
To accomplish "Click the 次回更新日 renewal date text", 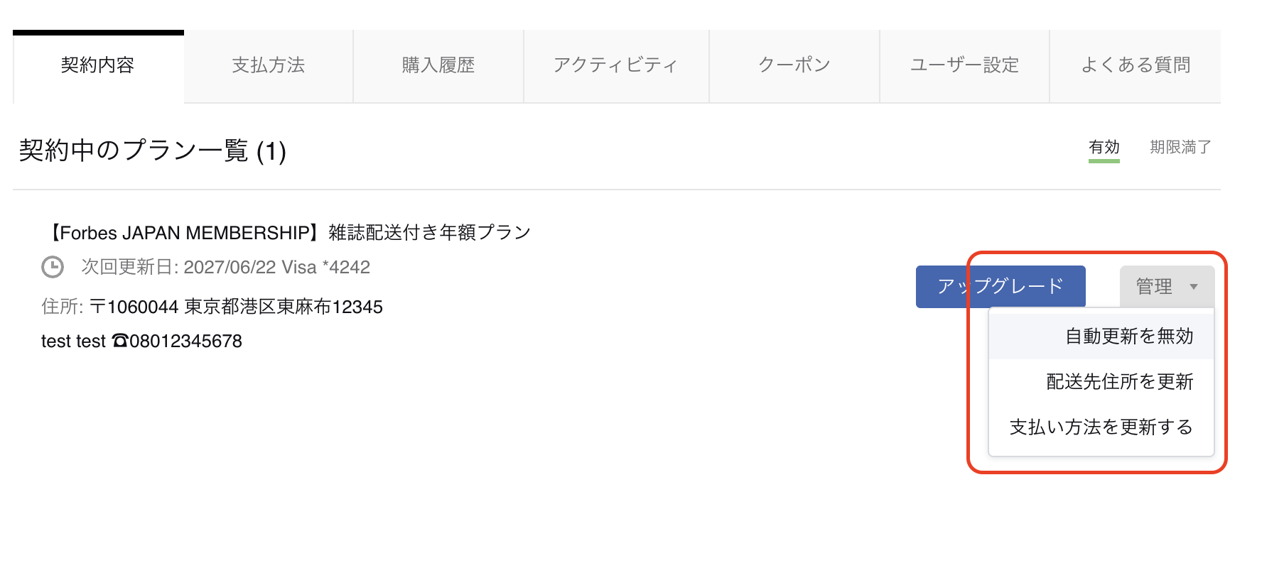I will tap(226, 268).
